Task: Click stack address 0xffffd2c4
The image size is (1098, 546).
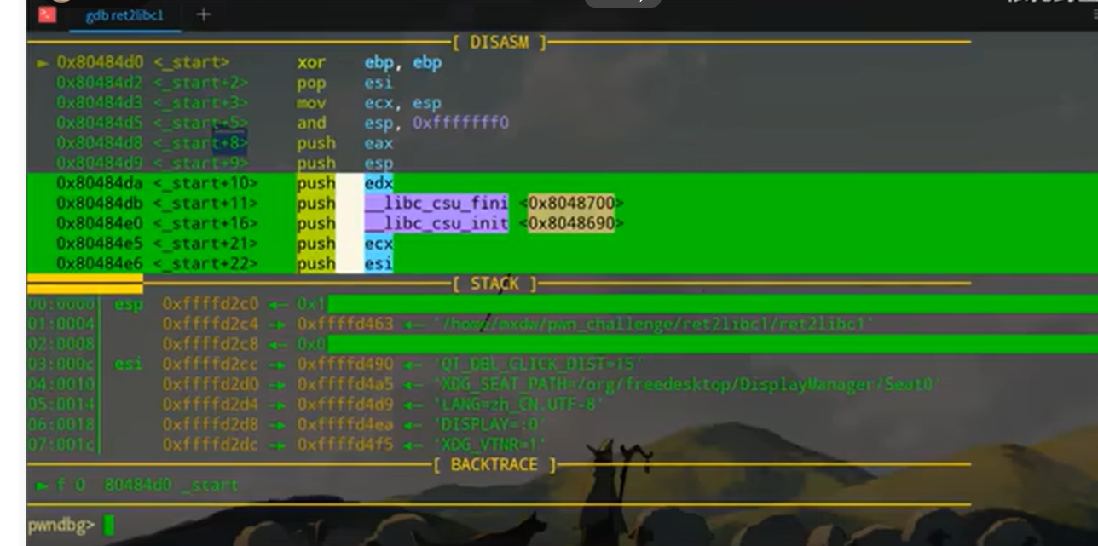Action: [x=211, y=325]
